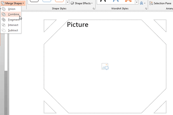
Task: Choose Combine in the Merge Shapes menu
Action: [x=11, y=14]
